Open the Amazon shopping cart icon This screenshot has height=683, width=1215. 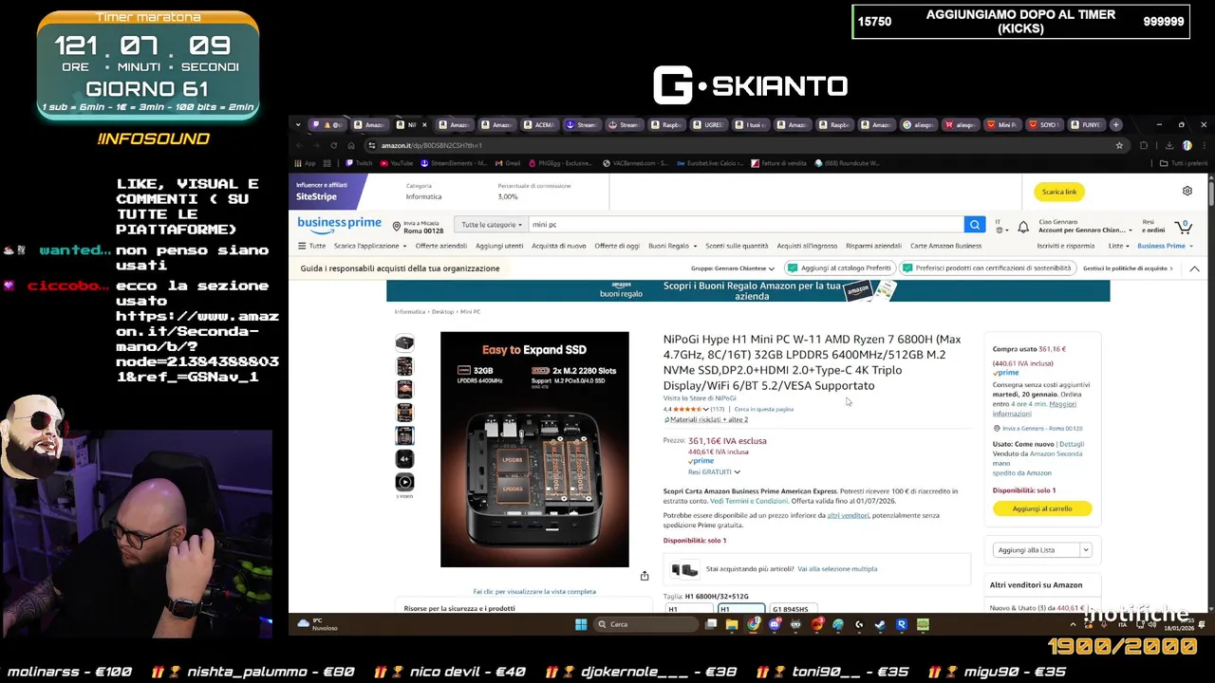tap(1183, 227)
